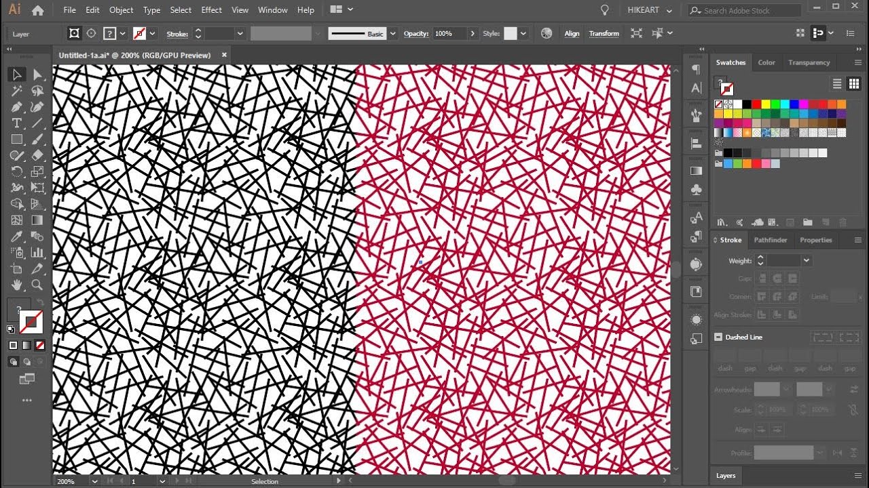The height and width of the screenshot is (488, 869).
Task: Open the Stroke weight dropdown in control bar
Action: [x=240, y=33]
